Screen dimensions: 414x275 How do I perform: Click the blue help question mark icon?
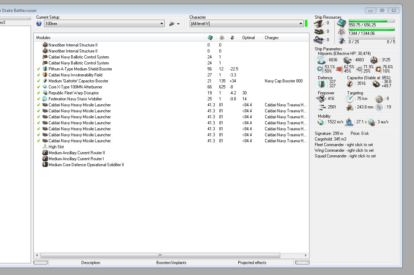[x=39, y=24]
